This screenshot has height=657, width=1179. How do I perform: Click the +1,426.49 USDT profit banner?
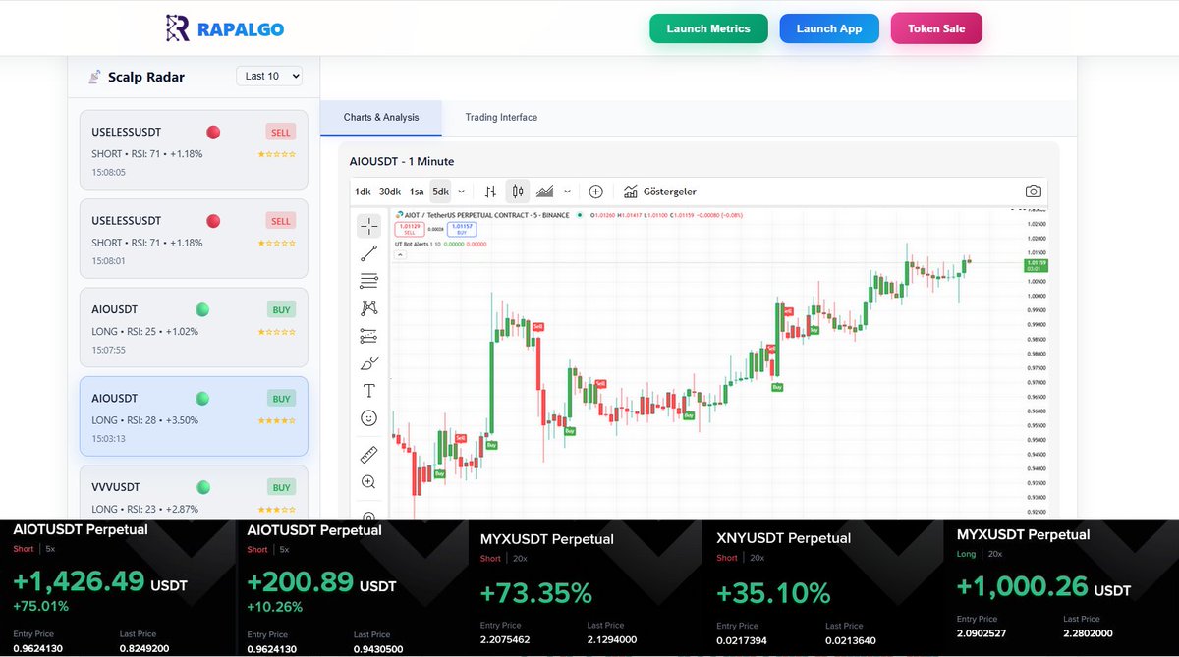(x=117, y=587)
